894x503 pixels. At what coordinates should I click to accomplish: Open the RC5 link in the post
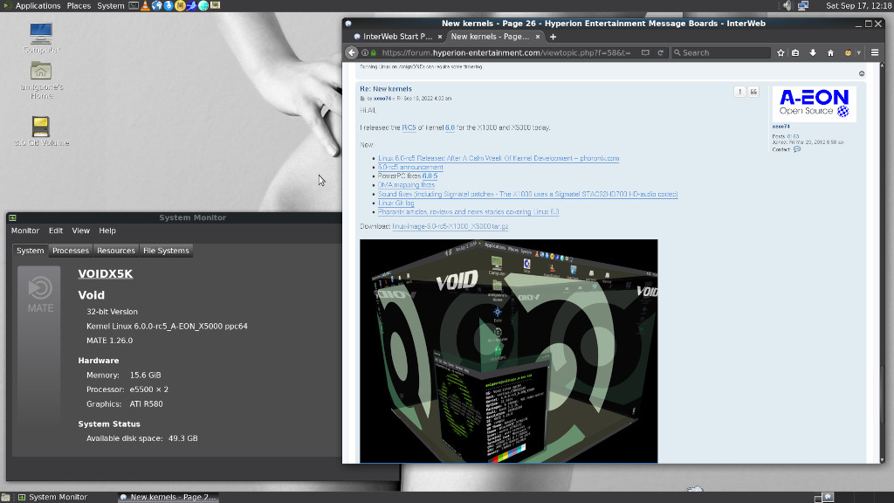[x=409, y=127]
